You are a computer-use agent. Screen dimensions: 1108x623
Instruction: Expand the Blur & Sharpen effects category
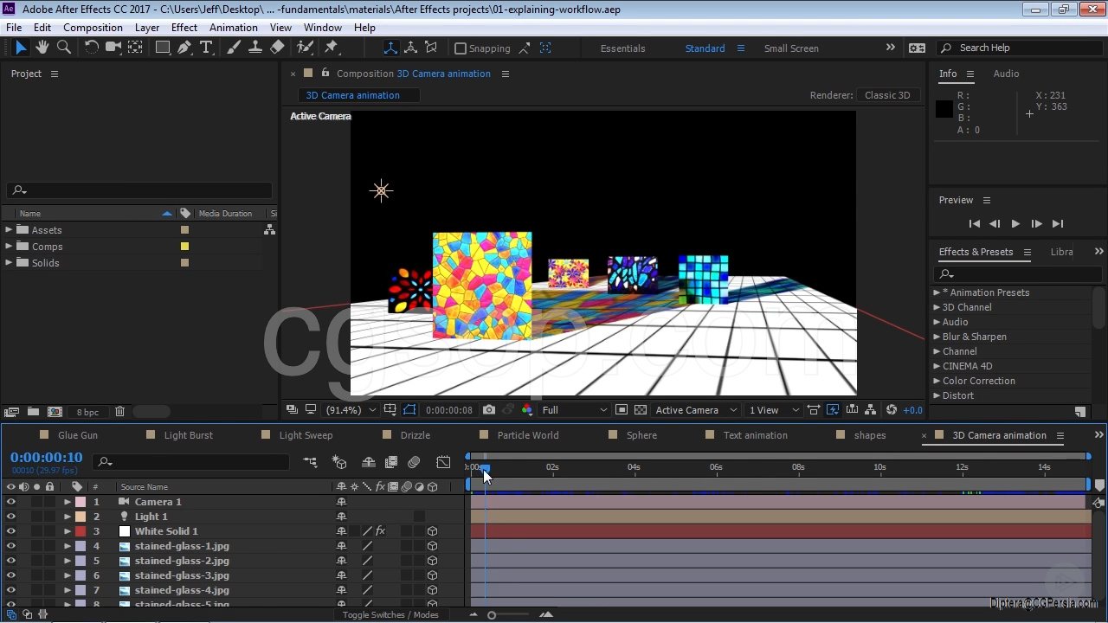pos(937,337)
